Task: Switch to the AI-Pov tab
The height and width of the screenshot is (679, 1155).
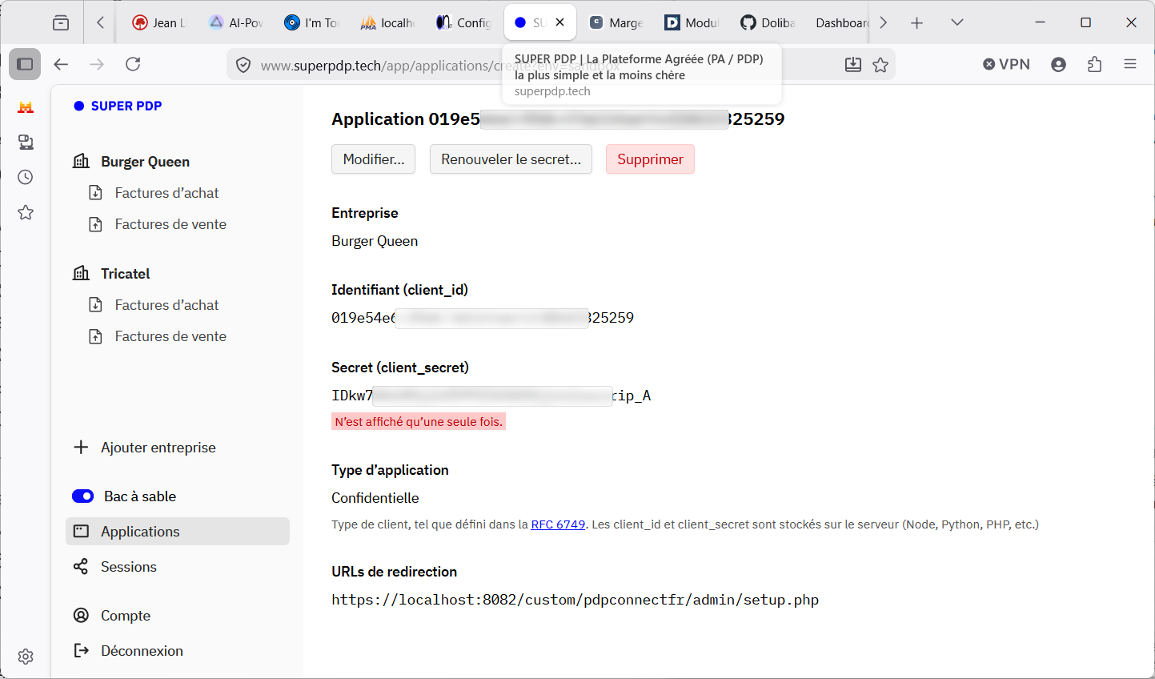Action: coord(236,22)
